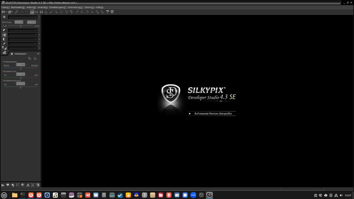Click the white balance sun icon
The width and height of the screenshot is (354, 199).
pyautogui.click(x=4, y=35)
